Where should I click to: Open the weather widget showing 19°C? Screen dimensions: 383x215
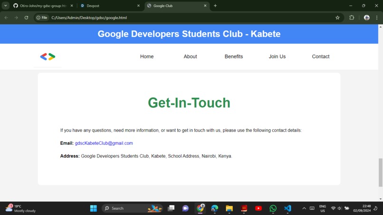coord(21,208)
